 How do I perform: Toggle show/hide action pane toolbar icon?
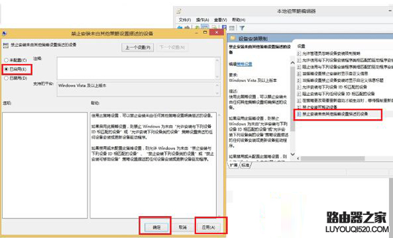[232, 28]
